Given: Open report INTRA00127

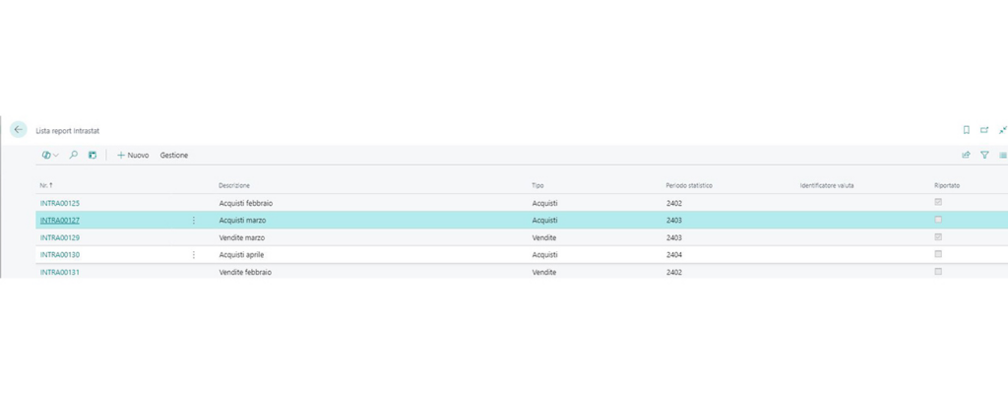Looking at the screenshot, I should point(60,221).
